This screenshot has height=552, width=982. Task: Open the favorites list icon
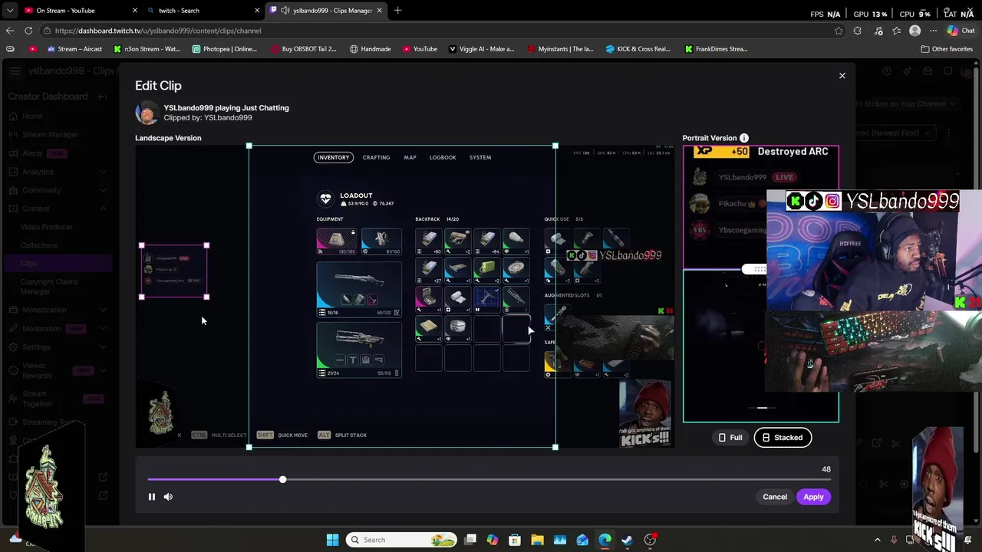pos(896,31)
